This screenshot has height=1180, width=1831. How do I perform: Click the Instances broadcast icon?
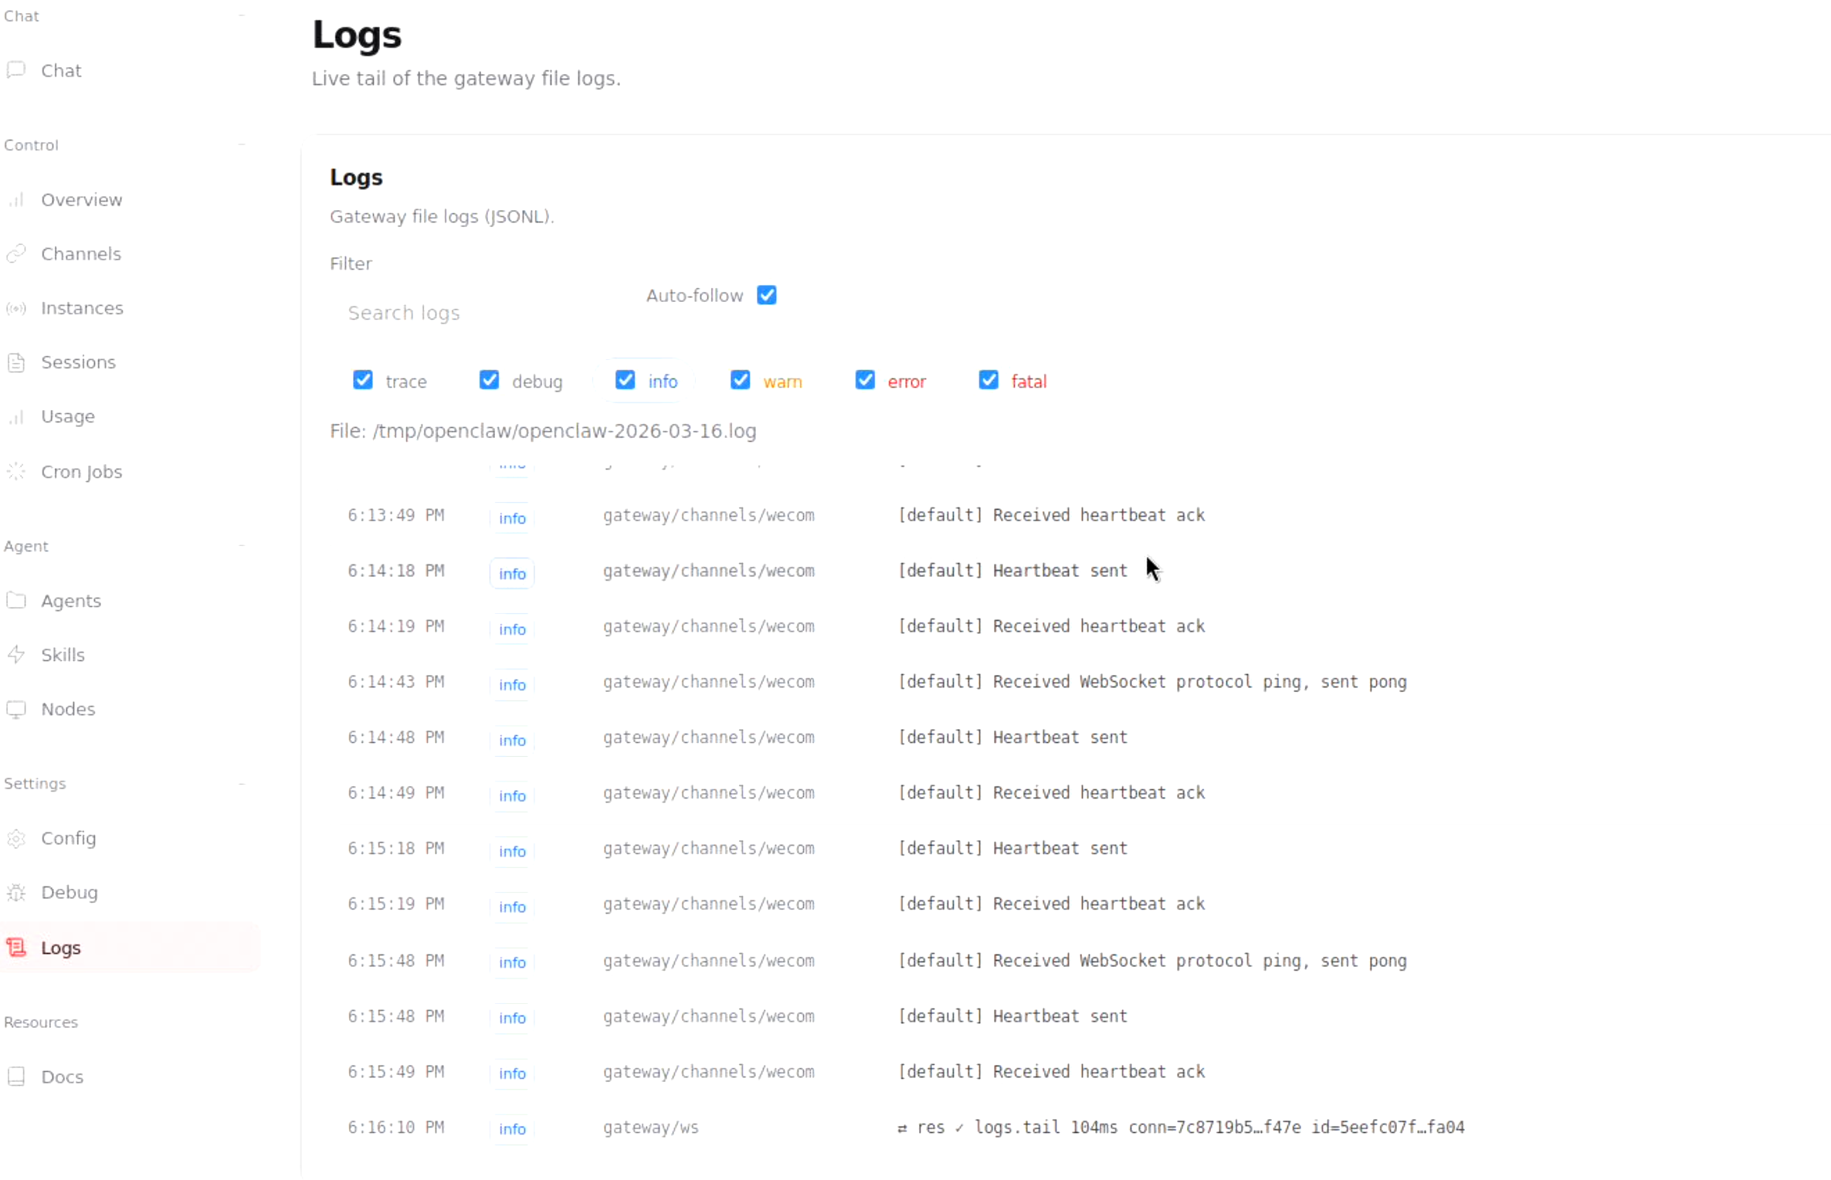16,308
